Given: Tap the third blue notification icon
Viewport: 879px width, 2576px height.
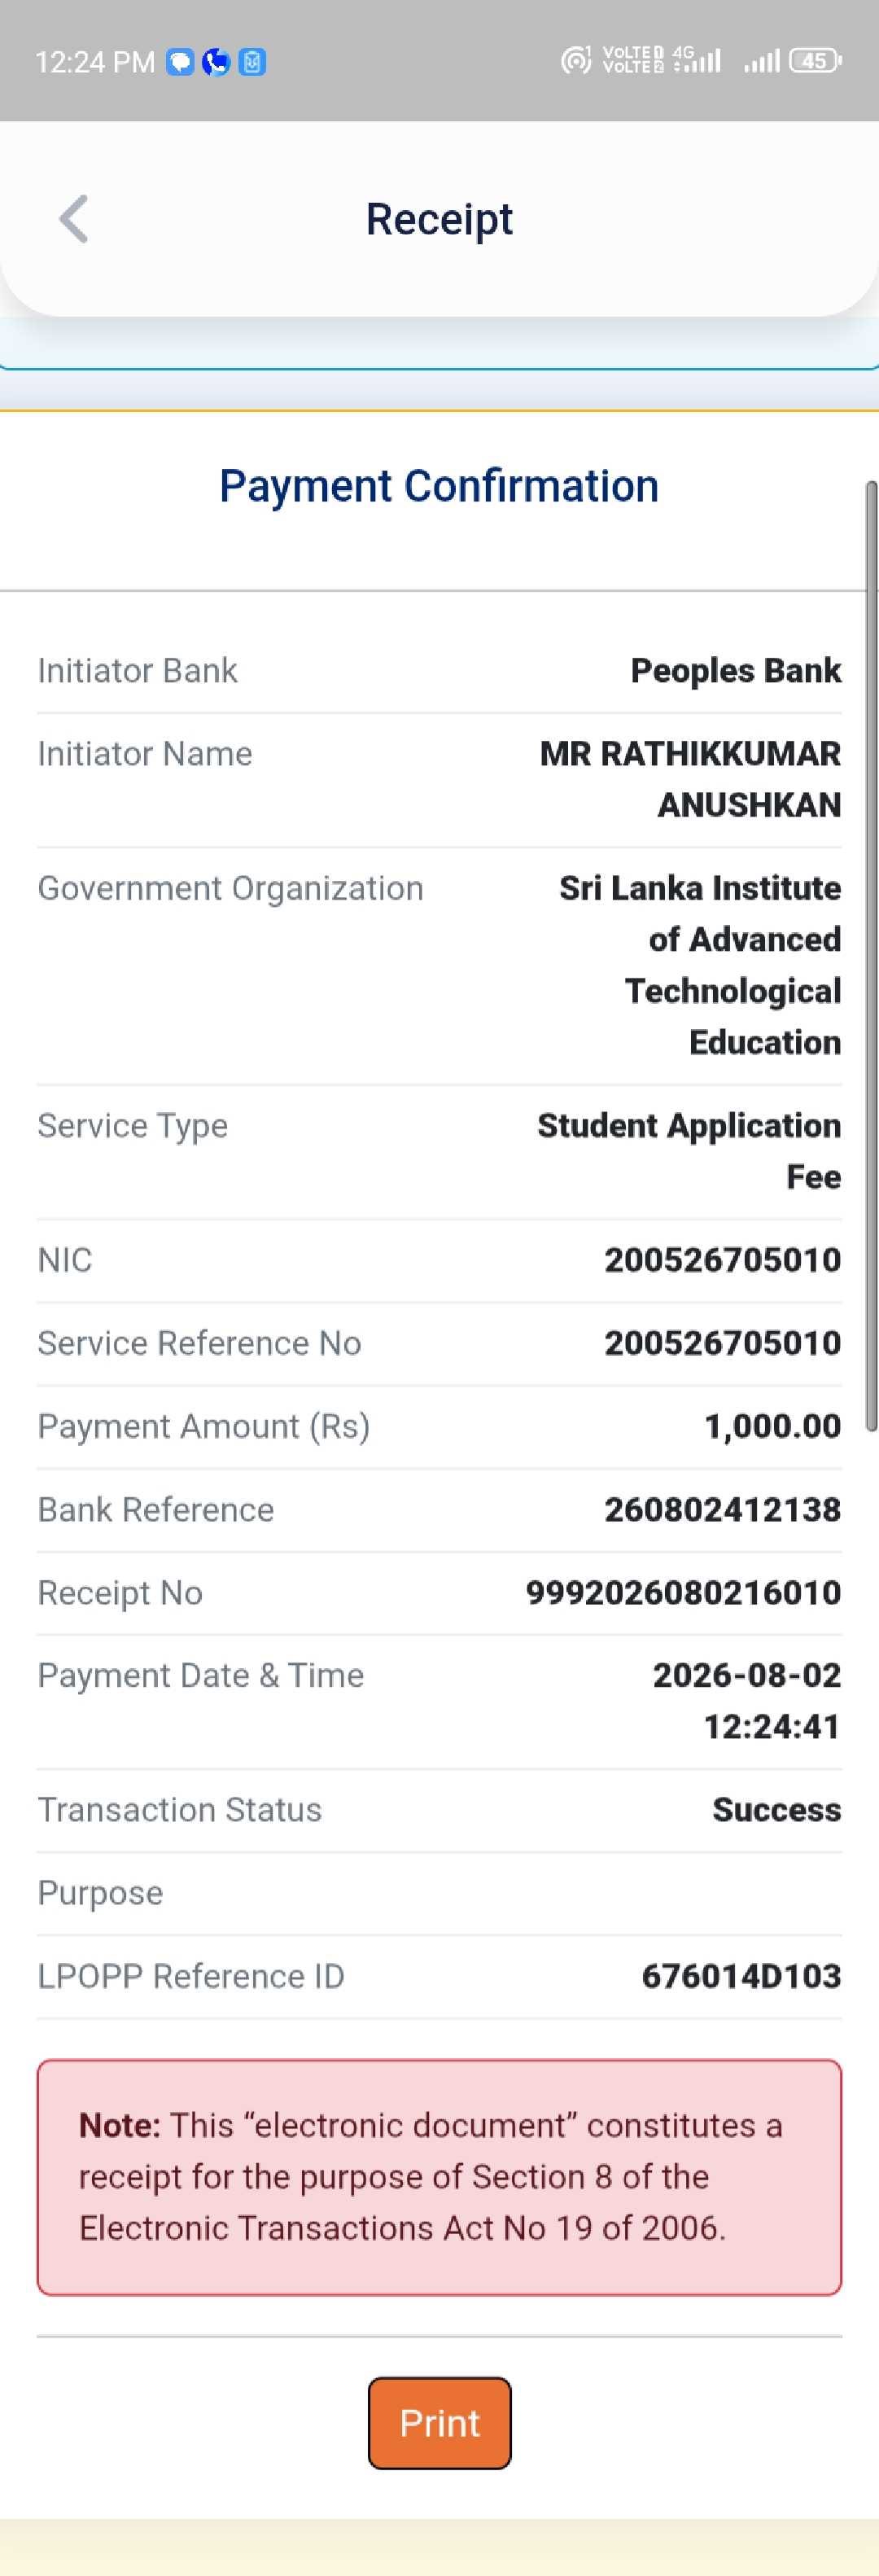Looking at the screenshot, I should pos(253,62).
